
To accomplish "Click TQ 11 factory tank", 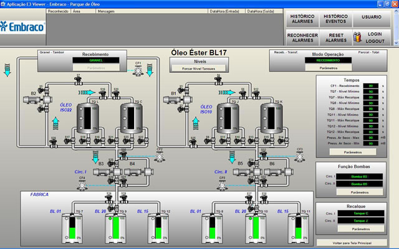I will coord(298,228).
